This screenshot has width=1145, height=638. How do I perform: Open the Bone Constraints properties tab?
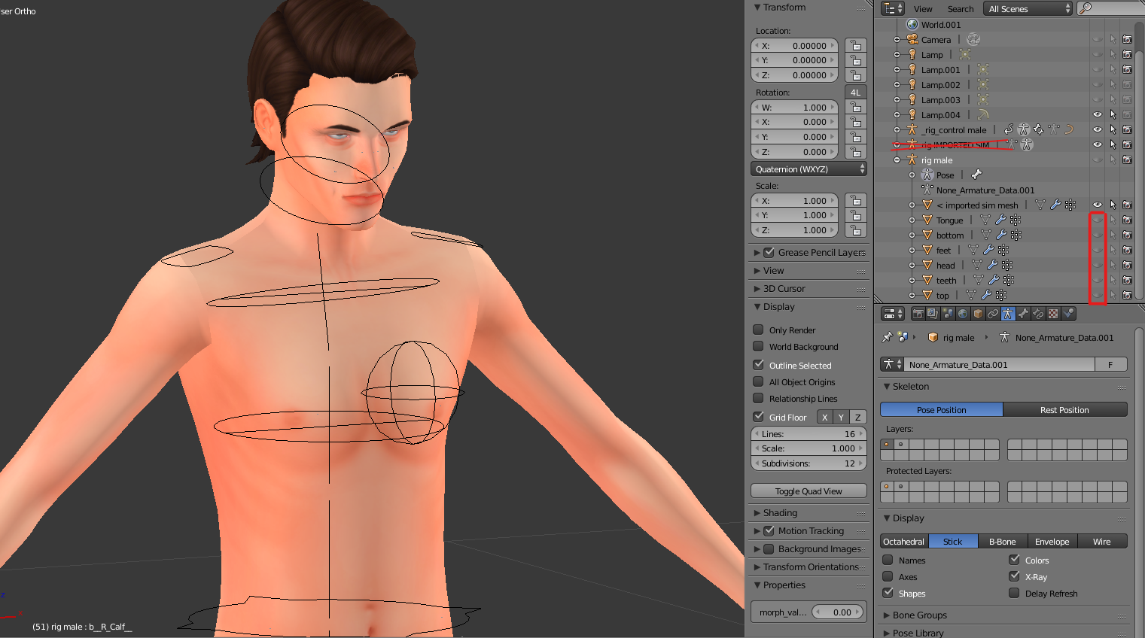point(1038,314)
